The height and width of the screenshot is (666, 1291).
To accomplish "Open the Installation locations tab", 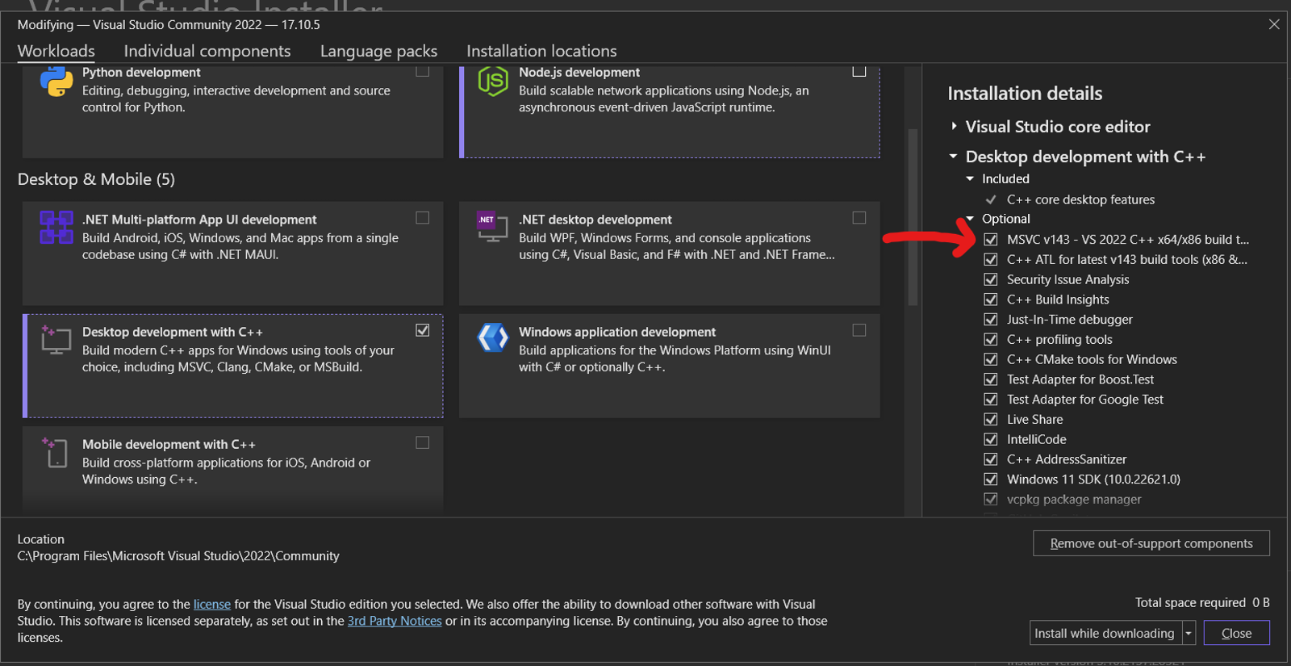I will [541, 51].
